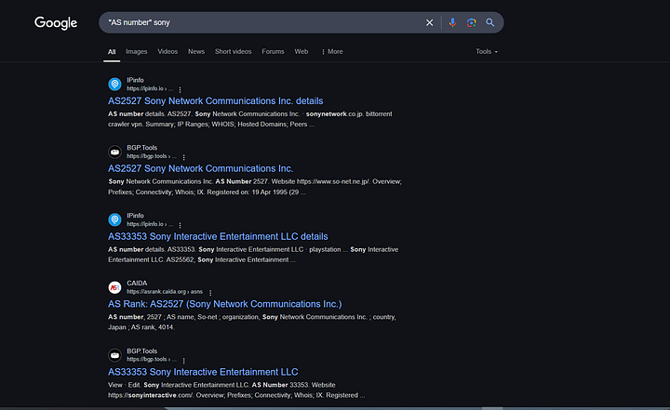Open three-dot menu for CAIDA result
Image resolution: width=670 pixels, height=410 pixels.
tap(210, 292)
